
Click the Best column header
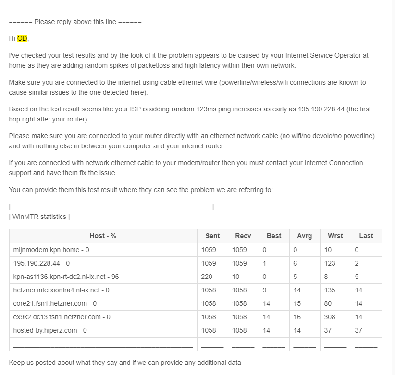click(x=274, y=236)
